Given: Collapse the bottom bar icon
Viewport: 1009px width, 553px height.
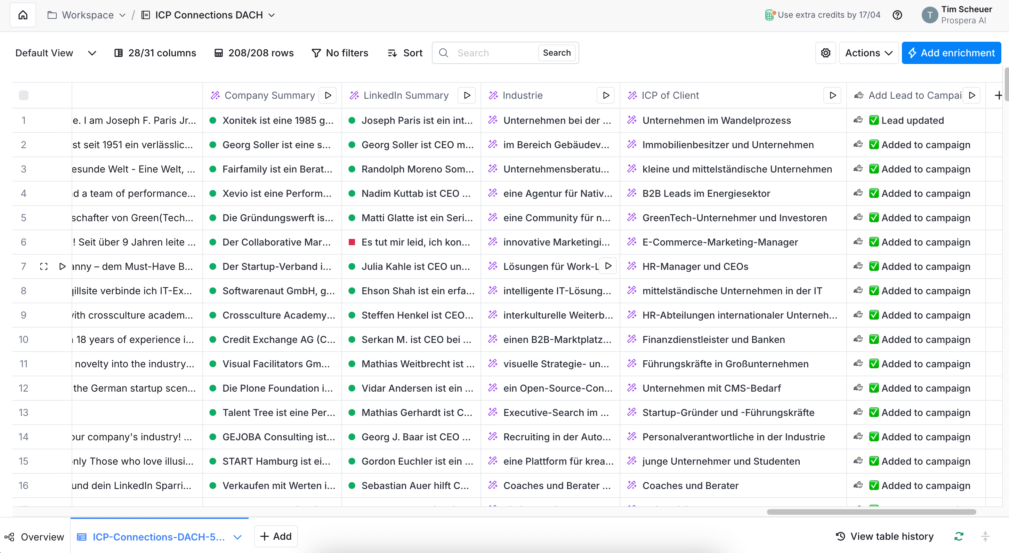Looking at the screenshot, I should pyautogui.click(x=985, y=536).
